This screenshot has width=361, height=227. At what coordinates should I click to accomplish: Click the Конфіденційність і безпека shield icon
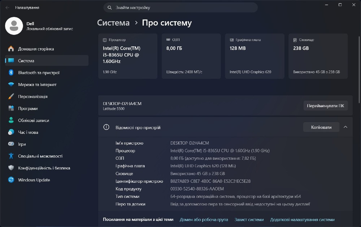[x=11, y=168]
